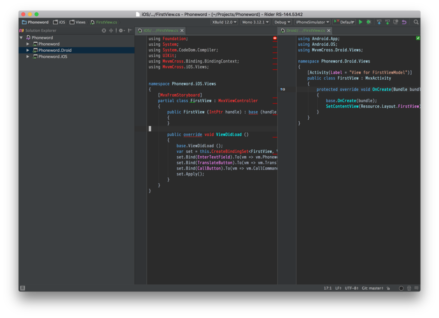This screenshot has height=318, width=439.
Task: Toggle tool window buttons icon in status bar
Action: pyautogui.click(x=23, y=288)
